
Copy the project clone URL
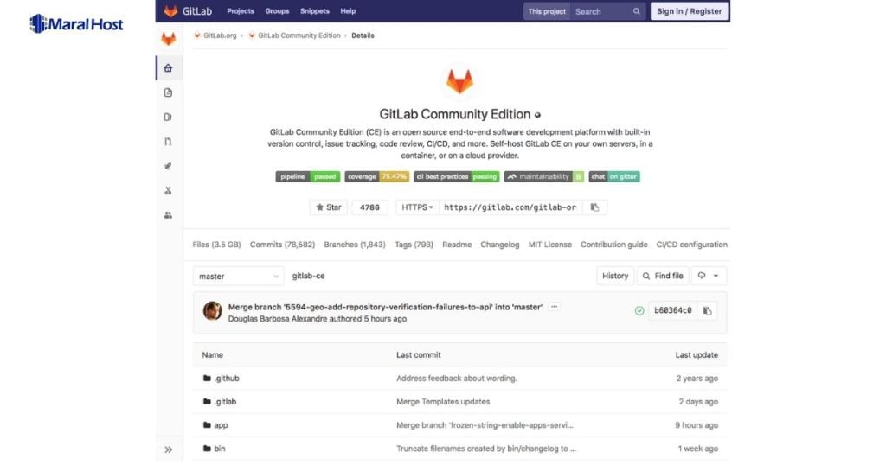594,207
